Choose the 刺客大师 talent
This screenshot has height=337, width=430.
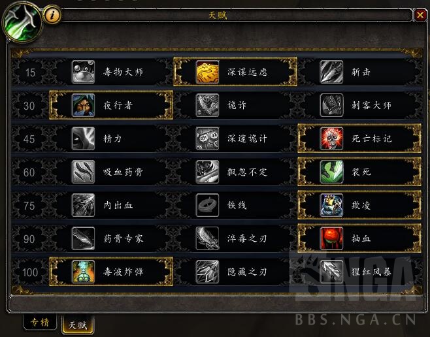pyautogui.click(x=359, y=105)
